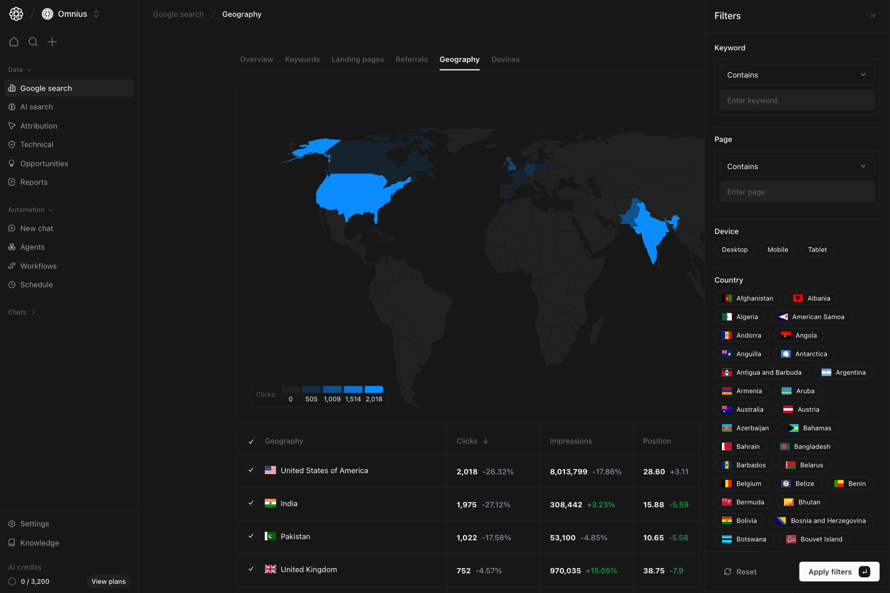Viewport: 890px width, 593px height.
Task: Uncheck the United States of America row
Action: [251, 470]
